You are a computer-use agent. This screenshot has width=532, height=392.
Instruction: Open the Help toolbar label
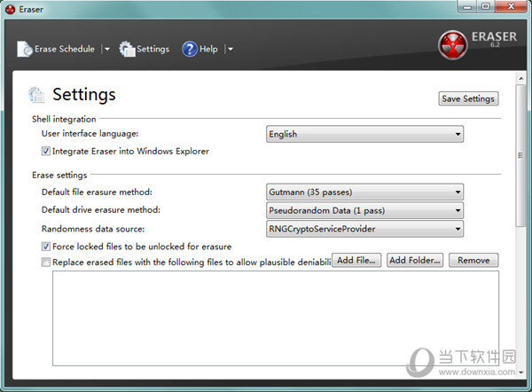[x=208, y=49]
